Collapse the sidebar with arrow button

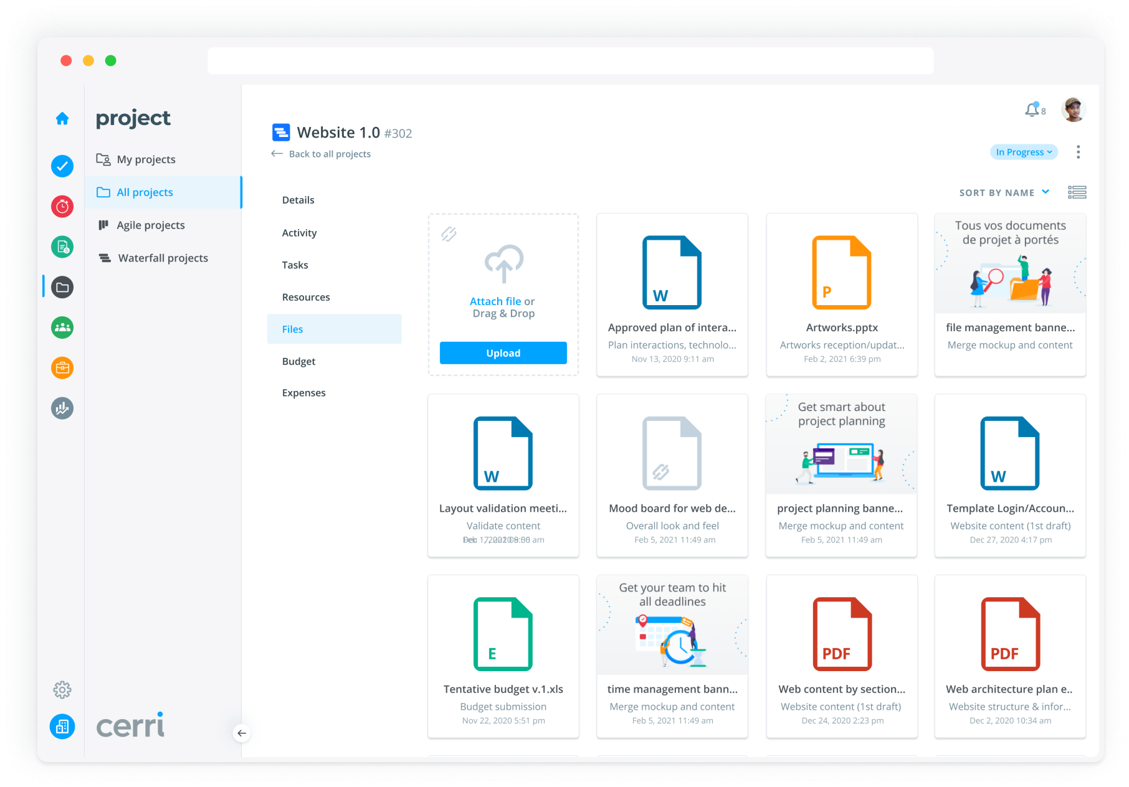click(242, 733)
